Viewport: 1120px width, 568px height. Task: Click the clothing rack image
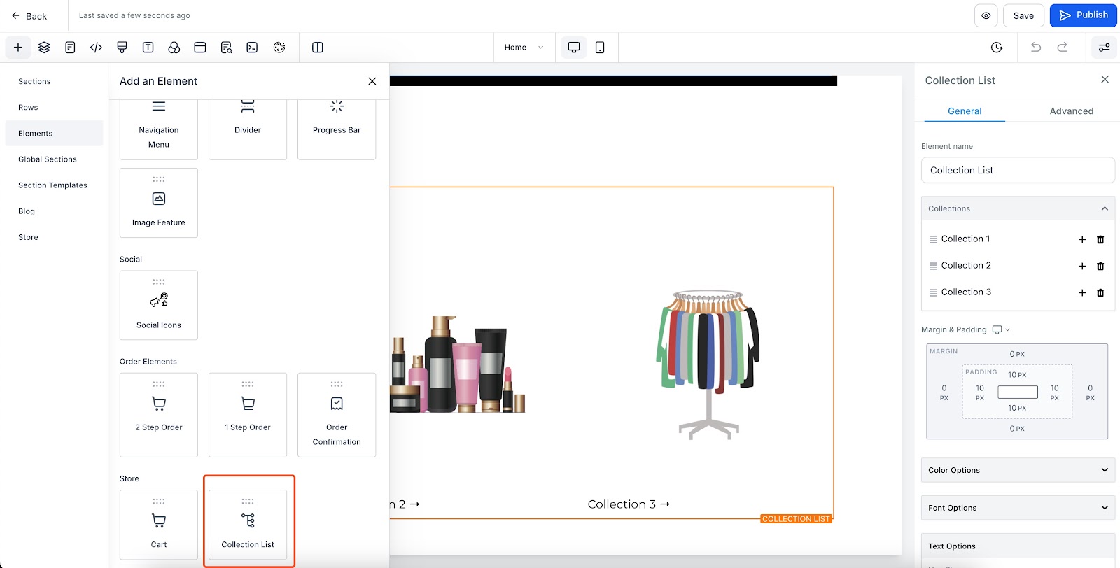708,364
